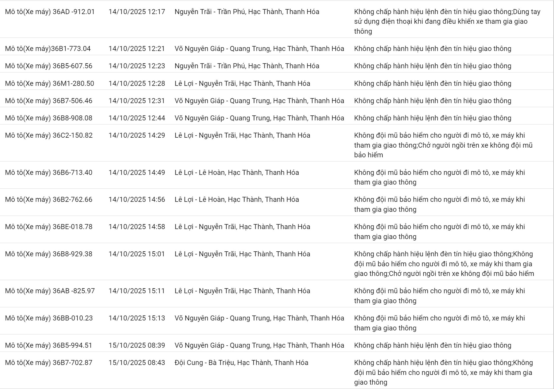Click the license plate 36AD -912.01 cell
Screen dimensions: 554x389
pos(50,12)
